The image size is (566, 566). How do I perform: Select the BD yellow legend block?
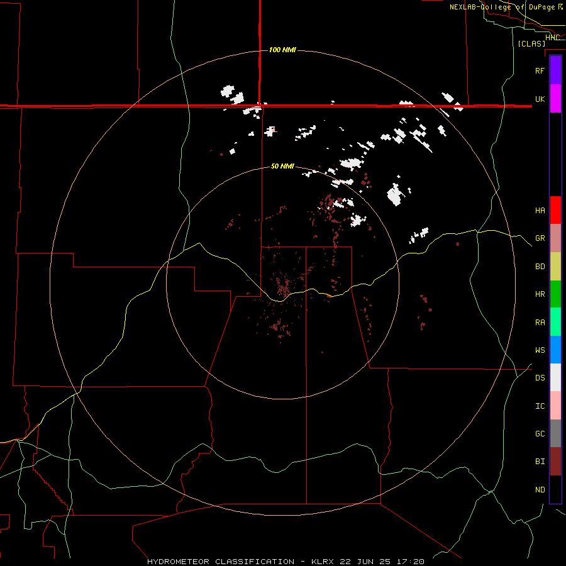coord(555,267)
